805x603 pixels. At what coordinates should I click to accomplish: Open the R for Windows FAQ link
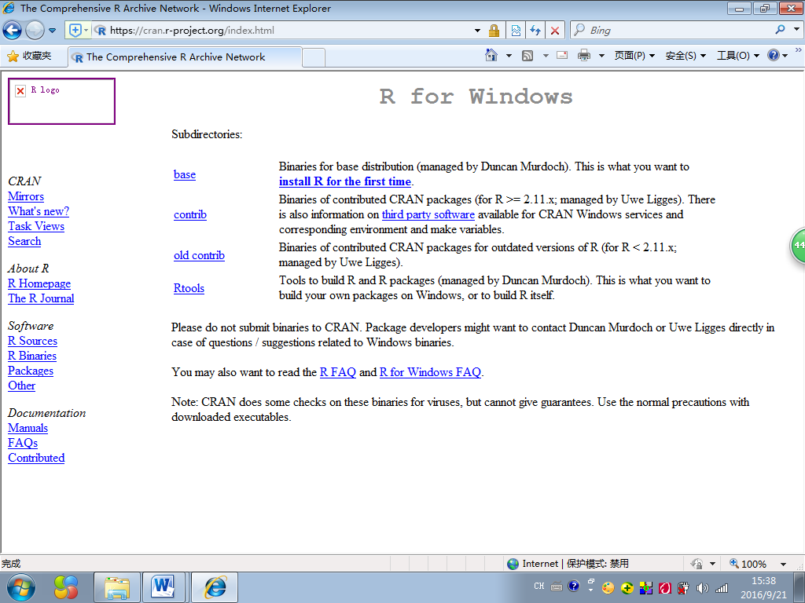pos(430,372)
